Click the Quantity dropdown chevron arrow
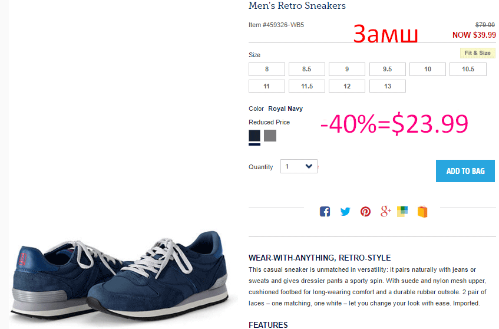This screenshot has height=329, width=499. point(309,166)
